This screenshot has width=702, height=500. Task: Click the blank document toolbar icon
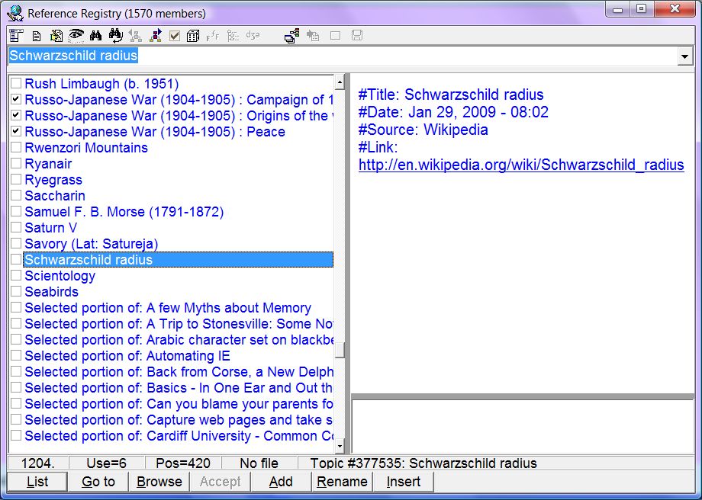[37, 36]
